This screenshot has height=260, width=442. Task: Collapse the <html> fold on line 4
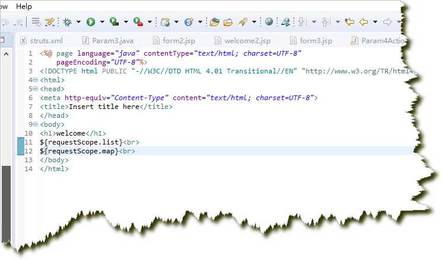coord(35,80)
